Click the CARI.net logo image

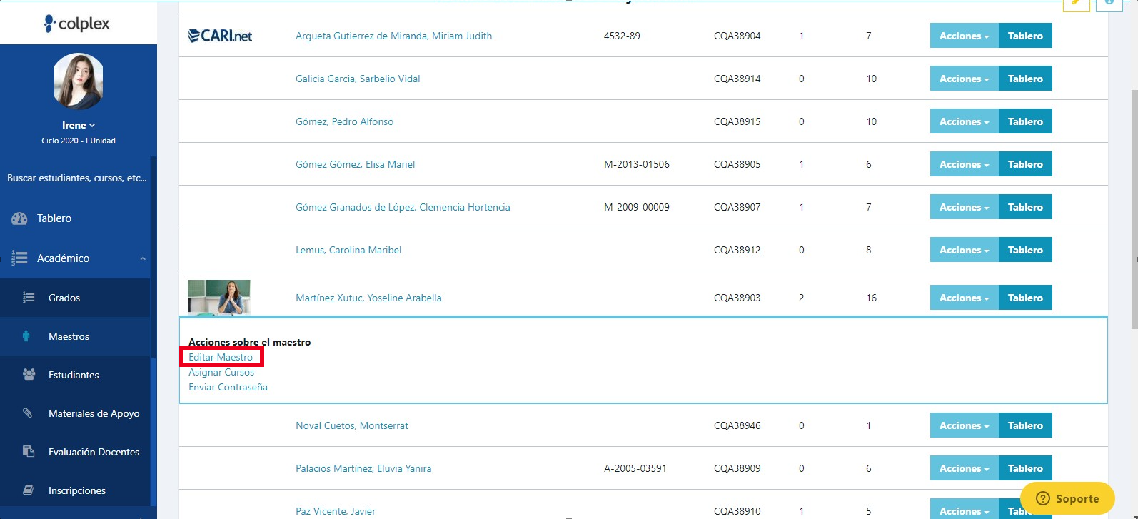point(220,36)
